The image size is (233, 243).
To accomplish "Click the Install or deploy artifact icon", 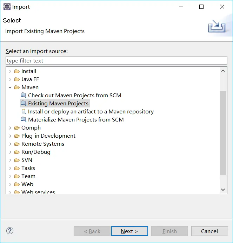I will [24, 111].
